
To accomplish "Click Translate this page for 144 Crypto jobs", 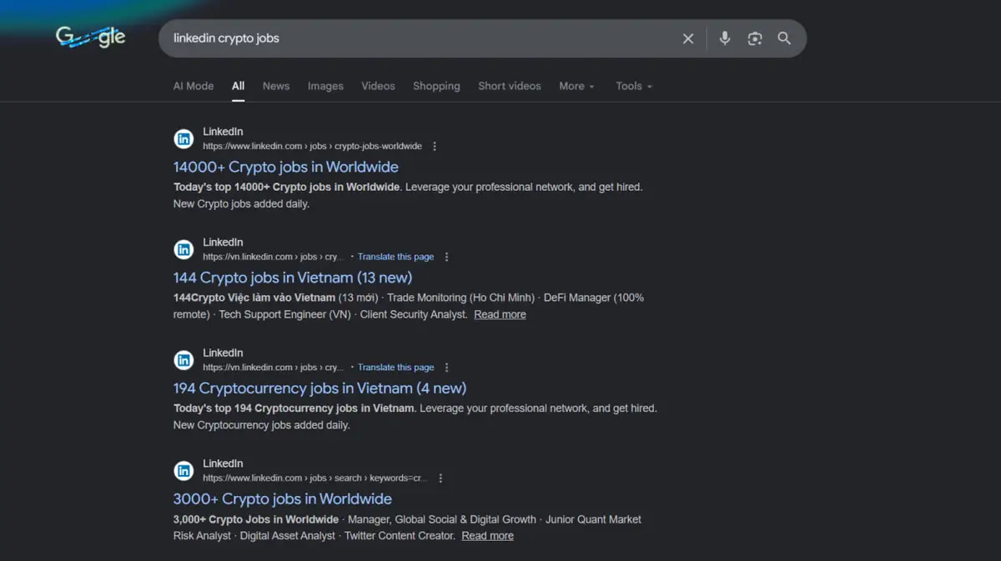I will coord(395,257).
